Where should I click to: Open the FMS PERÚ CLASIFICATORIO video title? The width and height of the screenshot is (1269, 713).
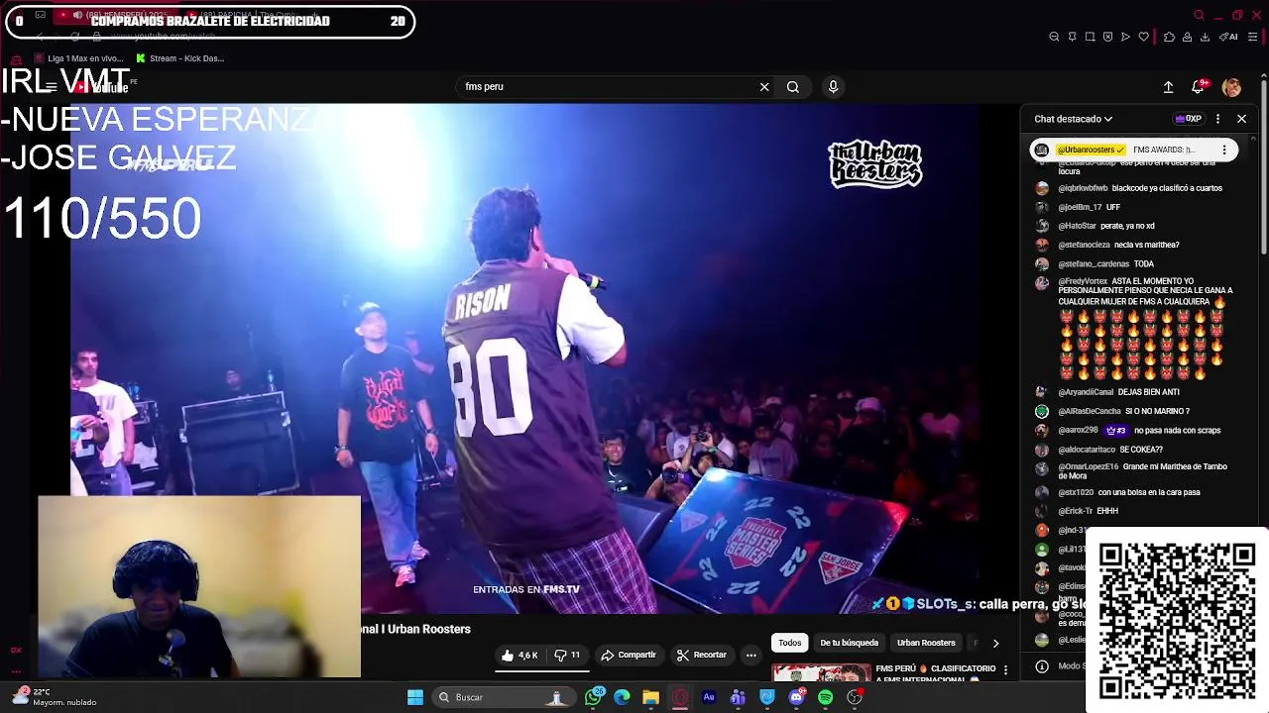click(936, 672)
